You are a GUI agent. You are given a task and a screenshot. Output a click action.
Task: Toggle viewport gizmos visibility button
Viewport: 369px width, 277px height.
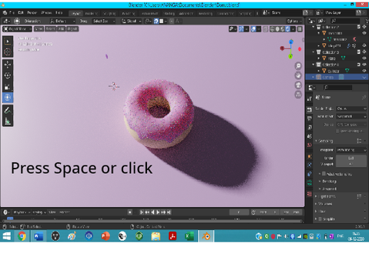241,29
